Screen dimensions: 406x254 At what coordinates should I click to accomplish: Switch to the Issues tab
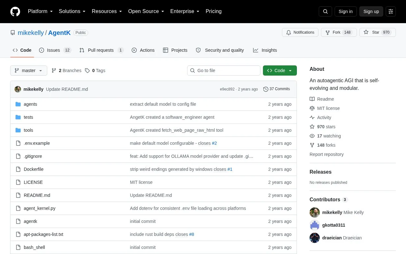[x=55, y=50]
